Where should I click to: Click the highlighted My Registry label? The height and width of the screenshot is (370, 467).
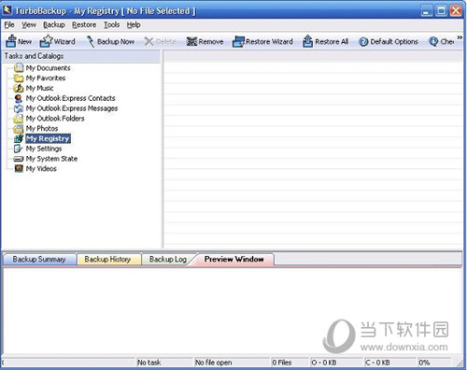(48, 138)
